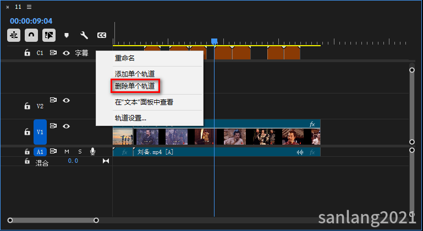This screenshot has width=423, height=231.
Task: Add a marker with shield icon
Action: (x=67, y=35)
